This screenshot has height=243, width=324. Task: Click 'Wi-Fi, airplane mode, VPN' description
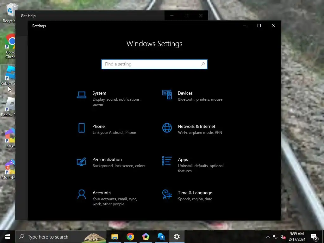point(200,133)
